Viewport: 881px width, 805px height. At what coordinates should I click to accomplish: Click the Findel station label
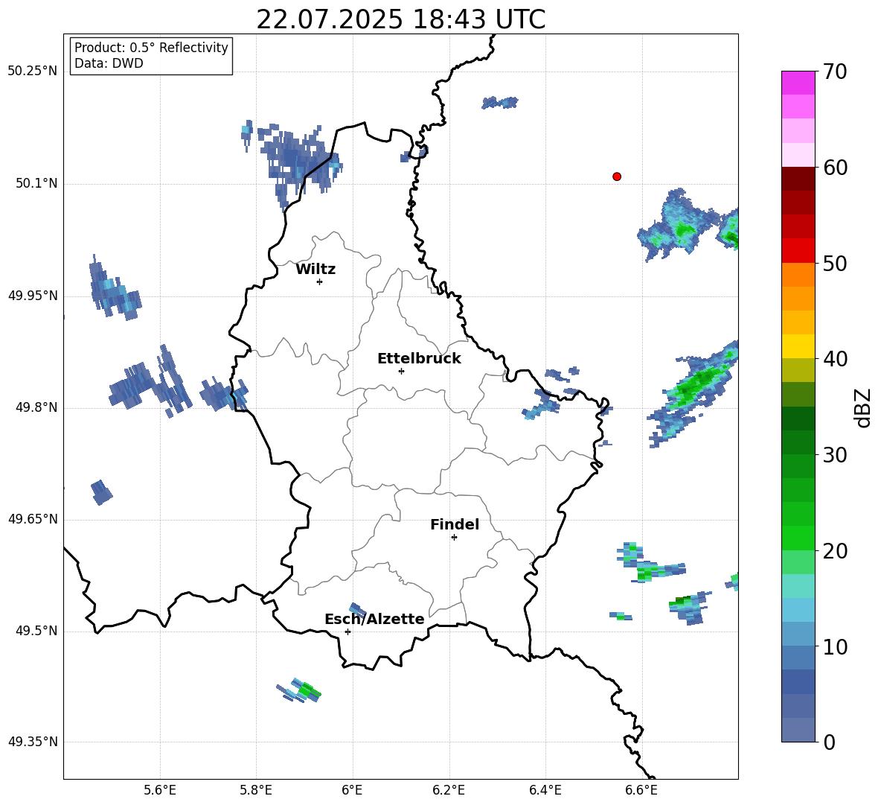tap(455, 524)
